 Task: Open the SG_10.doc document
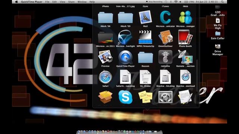(145, 77)
